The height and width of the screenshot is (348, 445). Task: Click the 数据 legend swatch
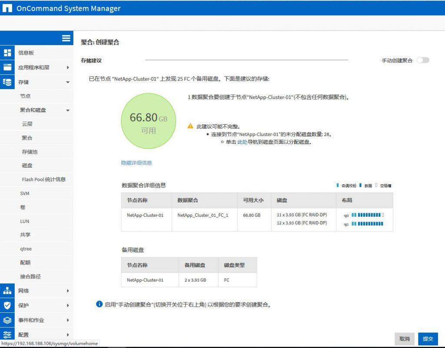coord(360,185)
